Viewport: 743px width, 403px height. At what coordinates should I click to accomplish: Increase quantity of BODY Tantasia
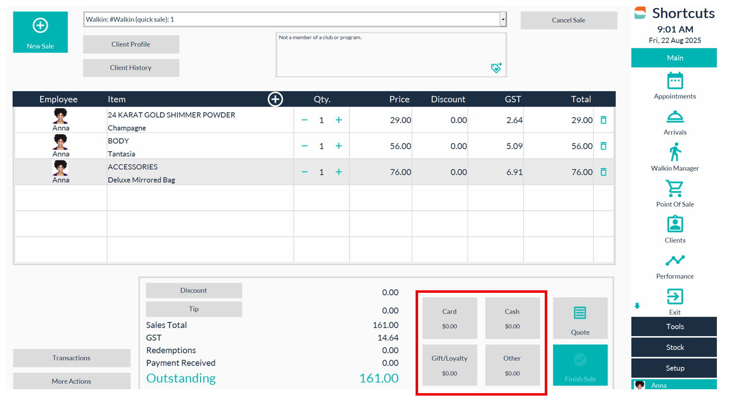[339, 146]
